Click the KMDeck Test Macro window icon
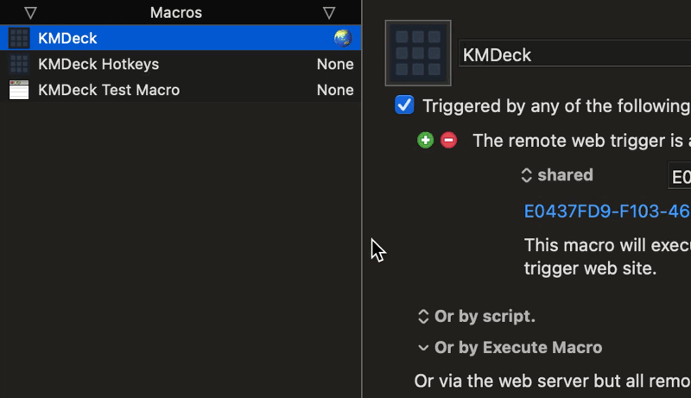Viewport: 691px width, 398px height. pyautogui.click(x=19, y=90)
